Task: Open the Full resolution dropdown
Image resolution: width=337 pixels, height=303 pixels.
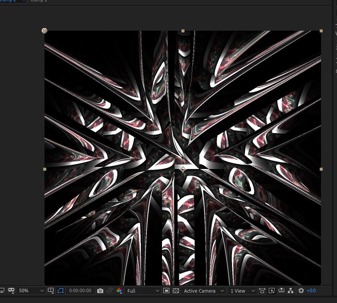Action: [143, 291]
